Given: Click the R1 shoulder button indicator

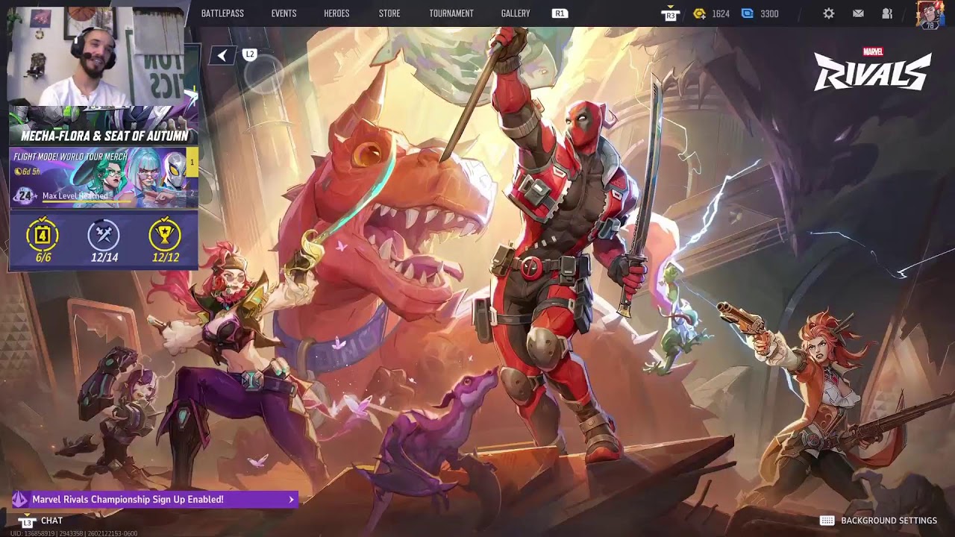Looking at the screenshot, I should [560, 13].
